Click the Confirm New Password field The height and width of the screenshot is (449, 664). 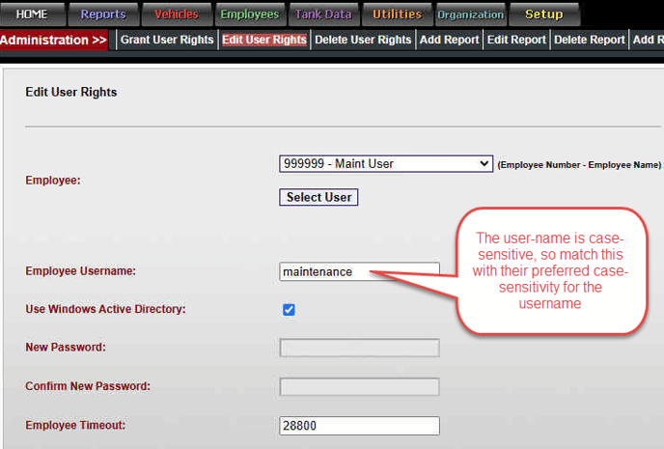coord(359,387)
